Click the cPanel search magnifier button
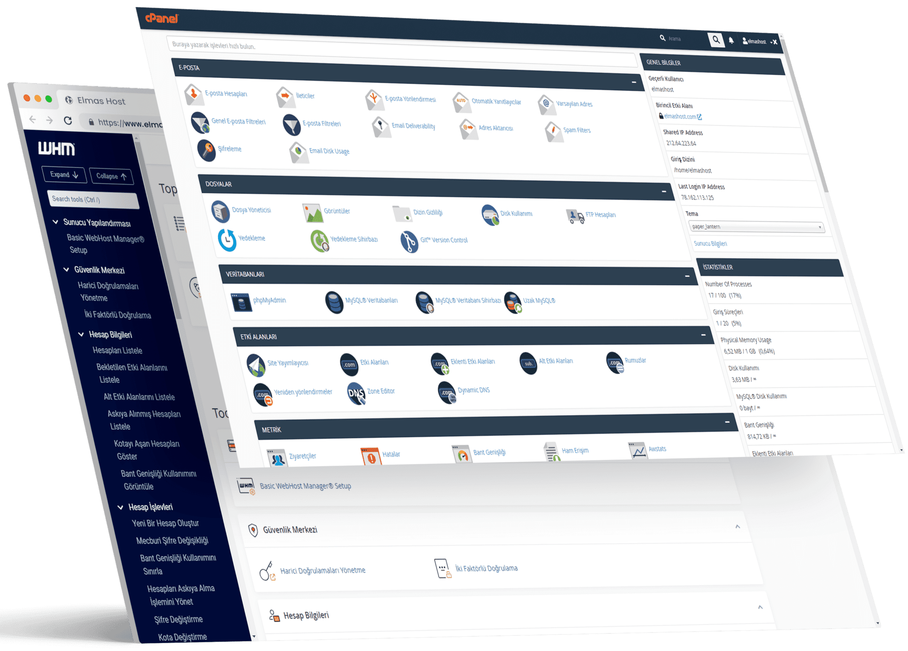 (x=716, y=40)
